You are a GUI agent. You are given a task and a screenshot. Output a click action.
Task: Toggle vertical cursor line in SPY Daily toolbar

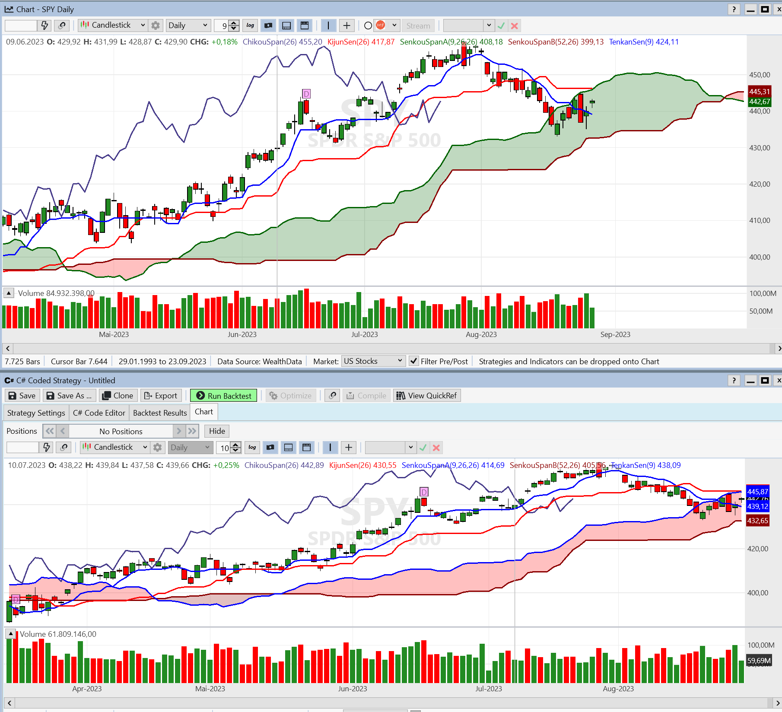[x=328, y=25]
